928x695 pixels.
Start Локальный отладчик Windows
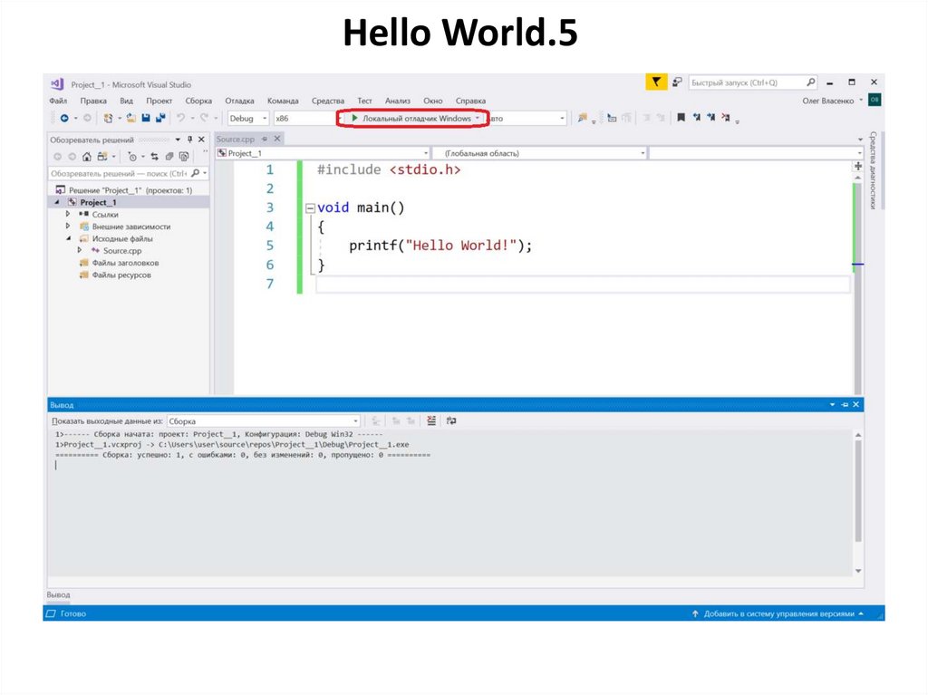tap(411, 119)
